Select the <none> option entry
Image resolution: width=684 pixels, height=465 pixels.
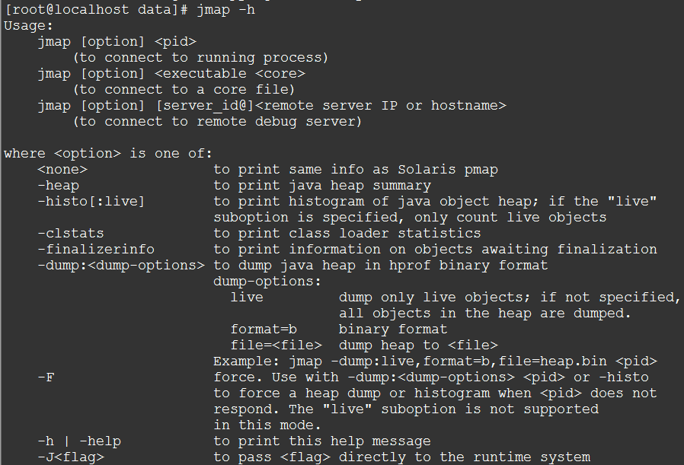click(x=62, y=169)
